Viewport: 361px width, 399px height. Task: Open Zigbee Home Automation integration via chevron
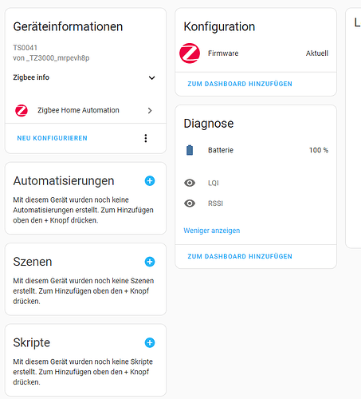click(x=150, y=110)
